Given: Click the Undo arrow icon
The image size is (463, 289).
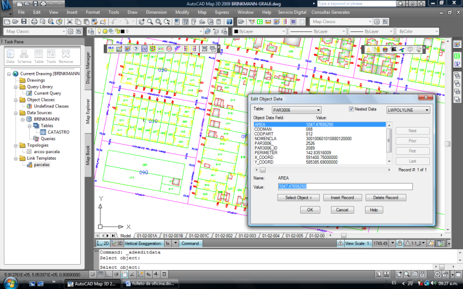Looking at the screenshot, I should 114,21.
